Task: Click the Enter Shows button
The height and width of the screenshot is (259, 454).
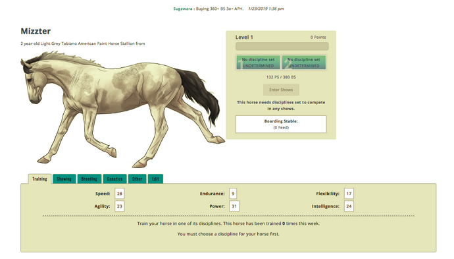Action: coord(281,90)
